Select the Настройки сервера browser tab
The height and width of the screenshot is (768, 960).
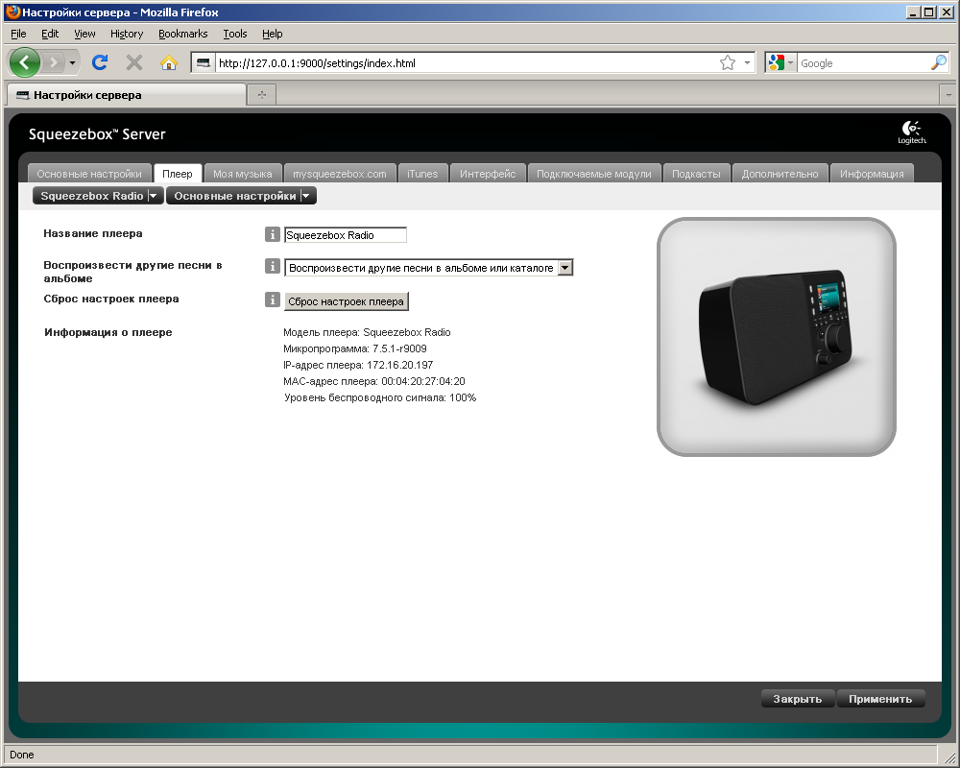click(125, 95)
